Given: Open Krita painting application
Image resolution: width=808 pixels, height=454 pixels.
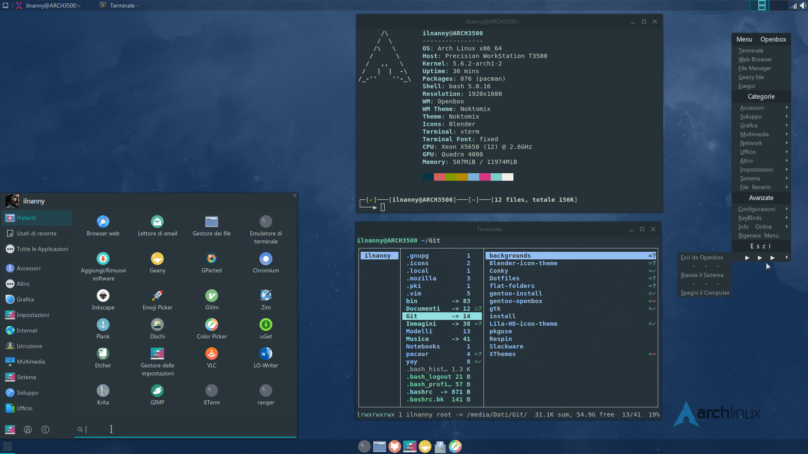Looking at the screenshot, I should click(x=103, y=391).
